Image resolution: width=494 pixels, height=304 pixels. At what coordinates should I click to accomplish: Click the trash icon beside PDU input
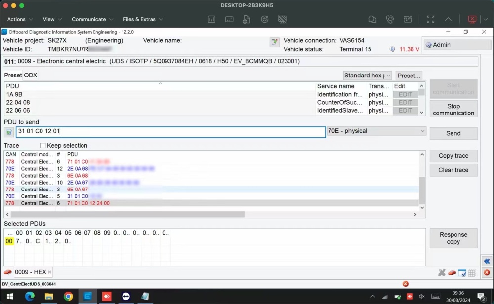(x=9, y=132)
